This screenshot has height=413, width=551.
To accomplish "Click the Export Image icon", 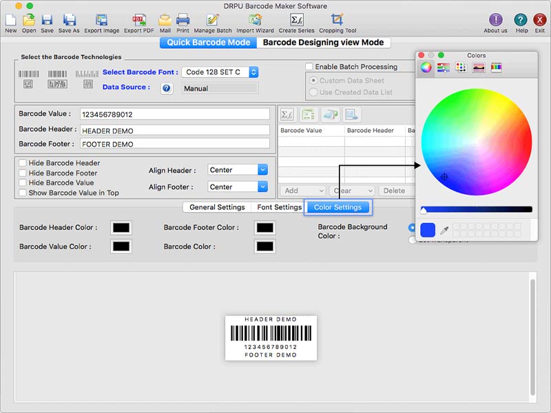I will click(x=101, y=20).
